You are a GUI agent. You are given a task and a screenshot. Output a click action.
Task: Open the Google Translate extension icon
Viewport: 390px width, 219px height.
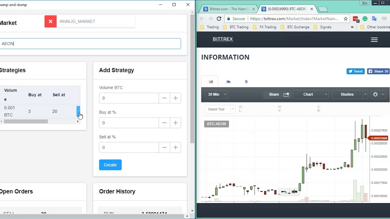(x=374, y=19)
